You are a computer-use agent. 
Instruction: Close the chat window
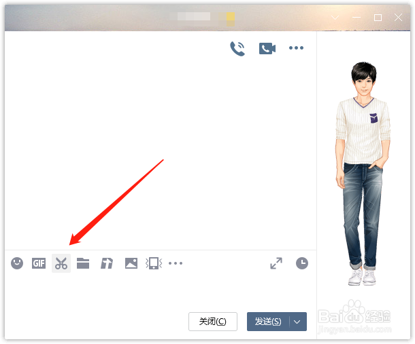[x=398, y=18]
